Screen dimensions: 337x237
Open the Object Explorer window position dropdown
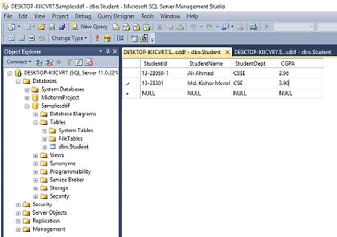tap(101, 51)
